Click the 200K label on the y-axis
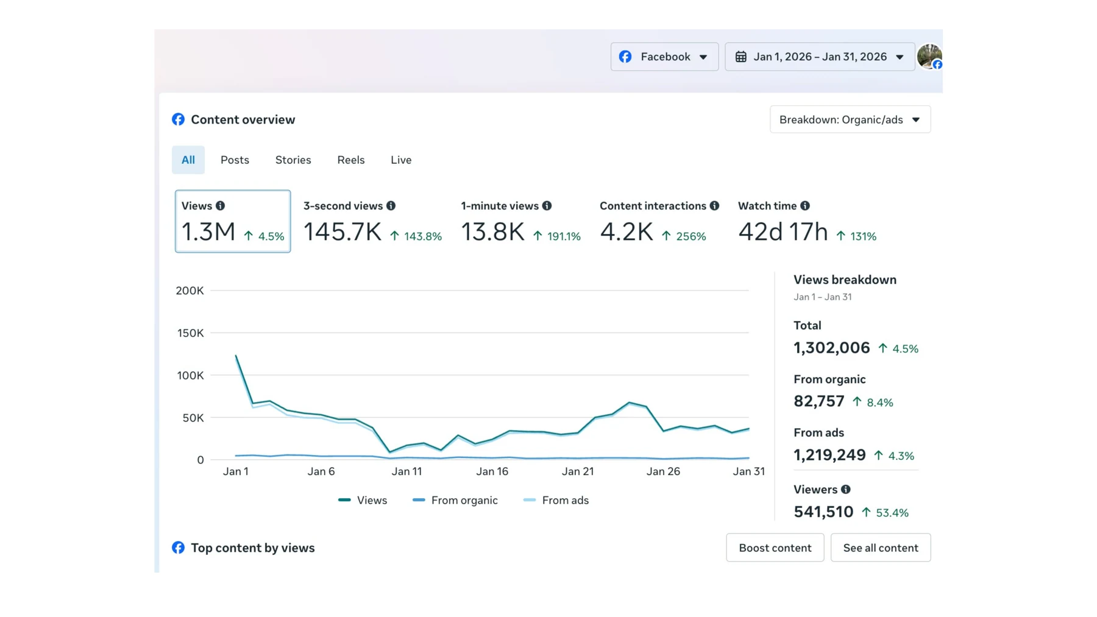The width and height of the screenshot is (1097, 617). [x=190, y=291]
